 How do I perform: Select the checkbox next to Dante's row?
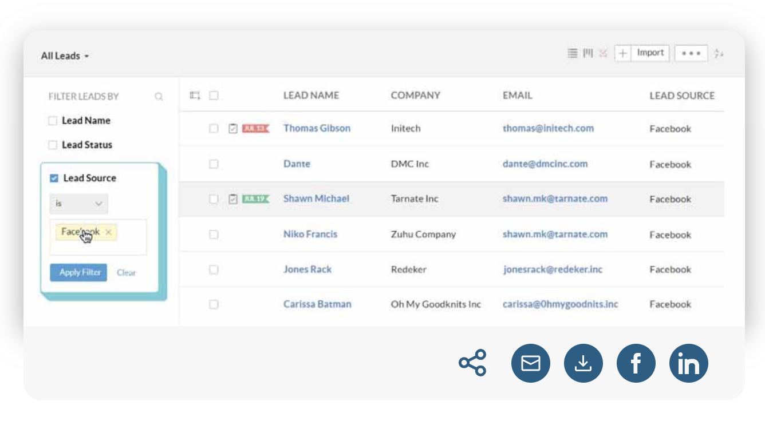pos(214,164)
